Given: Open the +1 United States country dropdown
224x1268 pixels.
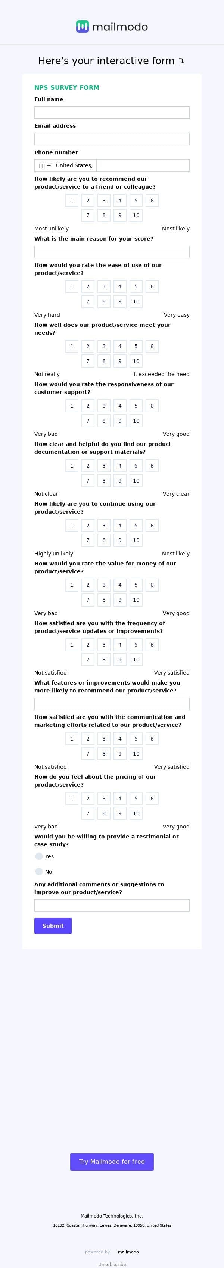Looking at the screenshot, I should coord(65,165).
